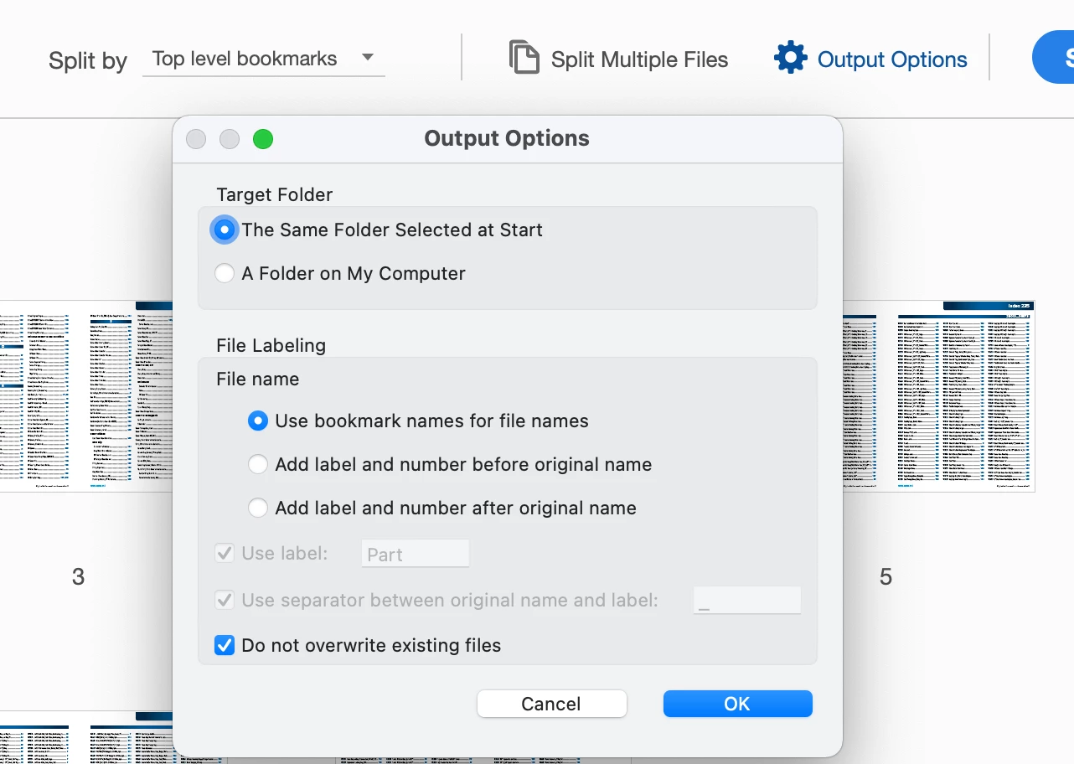The image size is (1074, 764).
Task: Click the Part label input field
Action: pos(416,554)
